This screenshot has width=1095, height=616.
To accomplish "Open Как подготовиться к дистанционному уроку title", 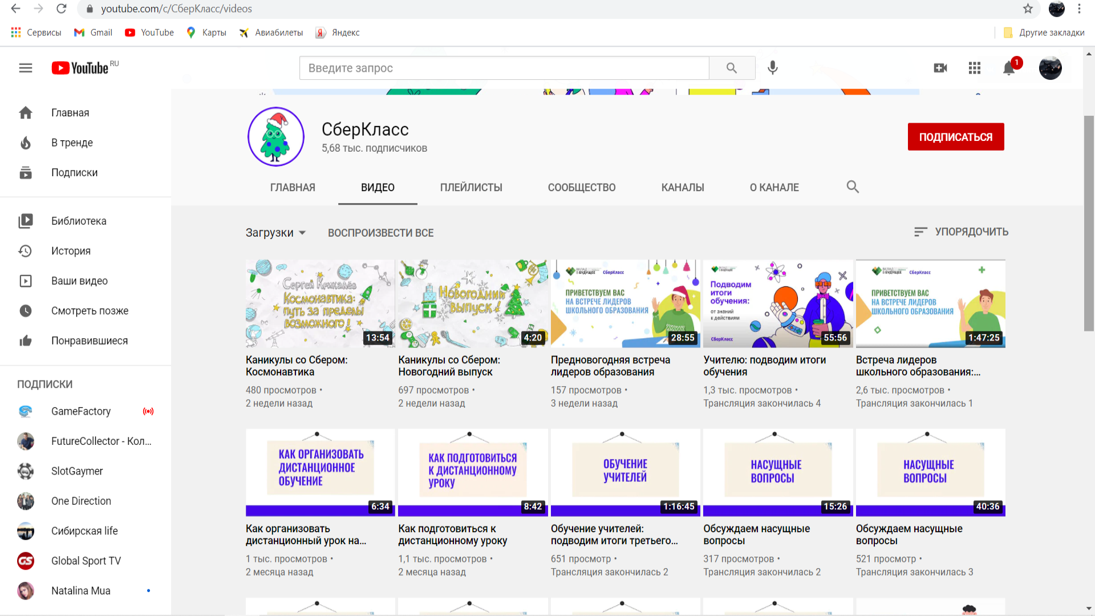I will pos(453,535).
